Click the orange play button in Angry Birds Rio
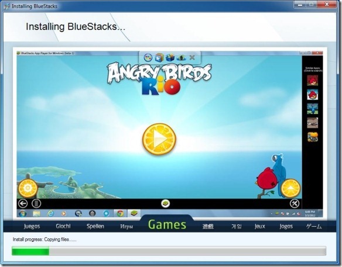This screenshot has height=267, width=342. (159, 139)
